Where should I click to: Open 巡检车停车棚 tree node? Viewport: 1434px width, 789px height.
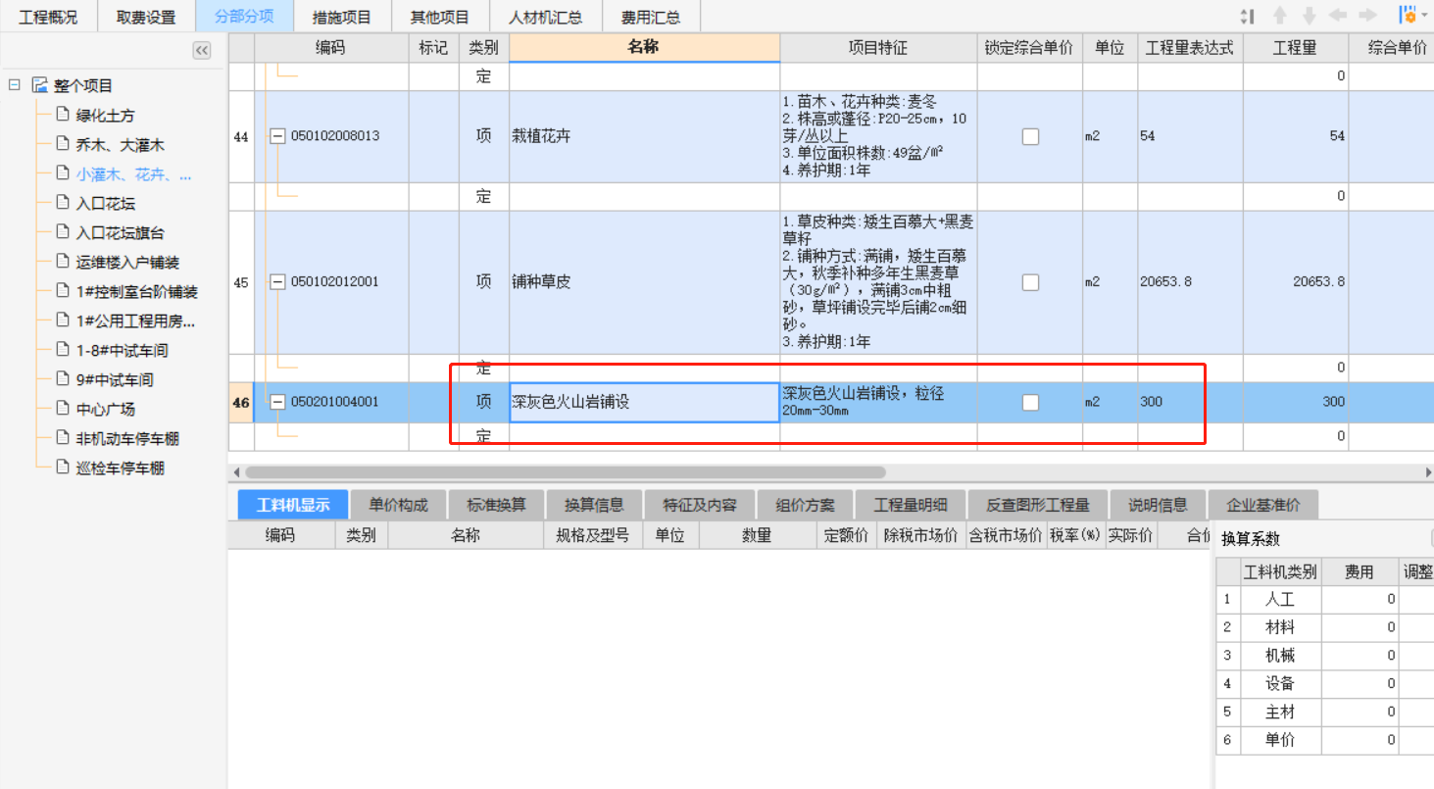pos(121,468)
